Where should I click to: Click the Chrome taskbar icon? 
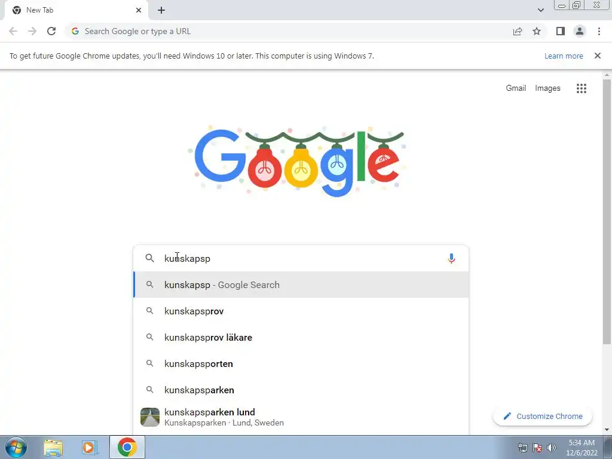pyautogui.click(x=127, y=447)
